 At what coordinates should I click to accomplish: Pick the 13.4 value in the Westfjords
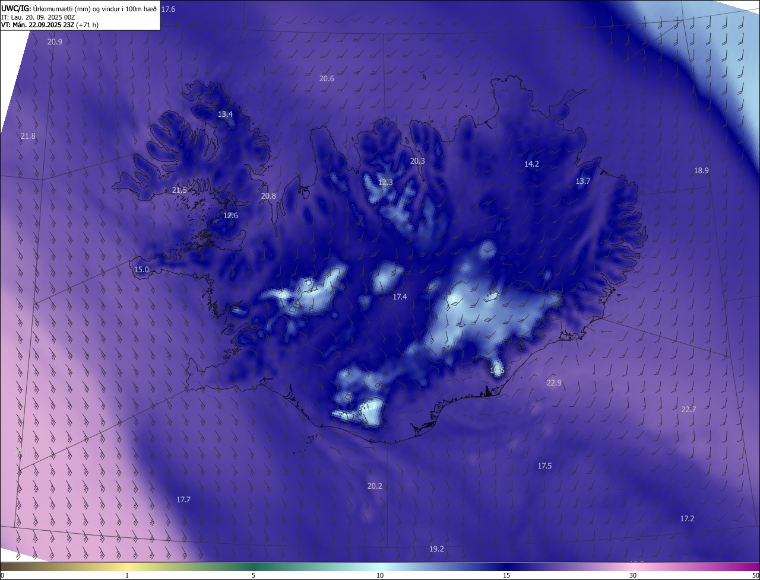point(225,114)
